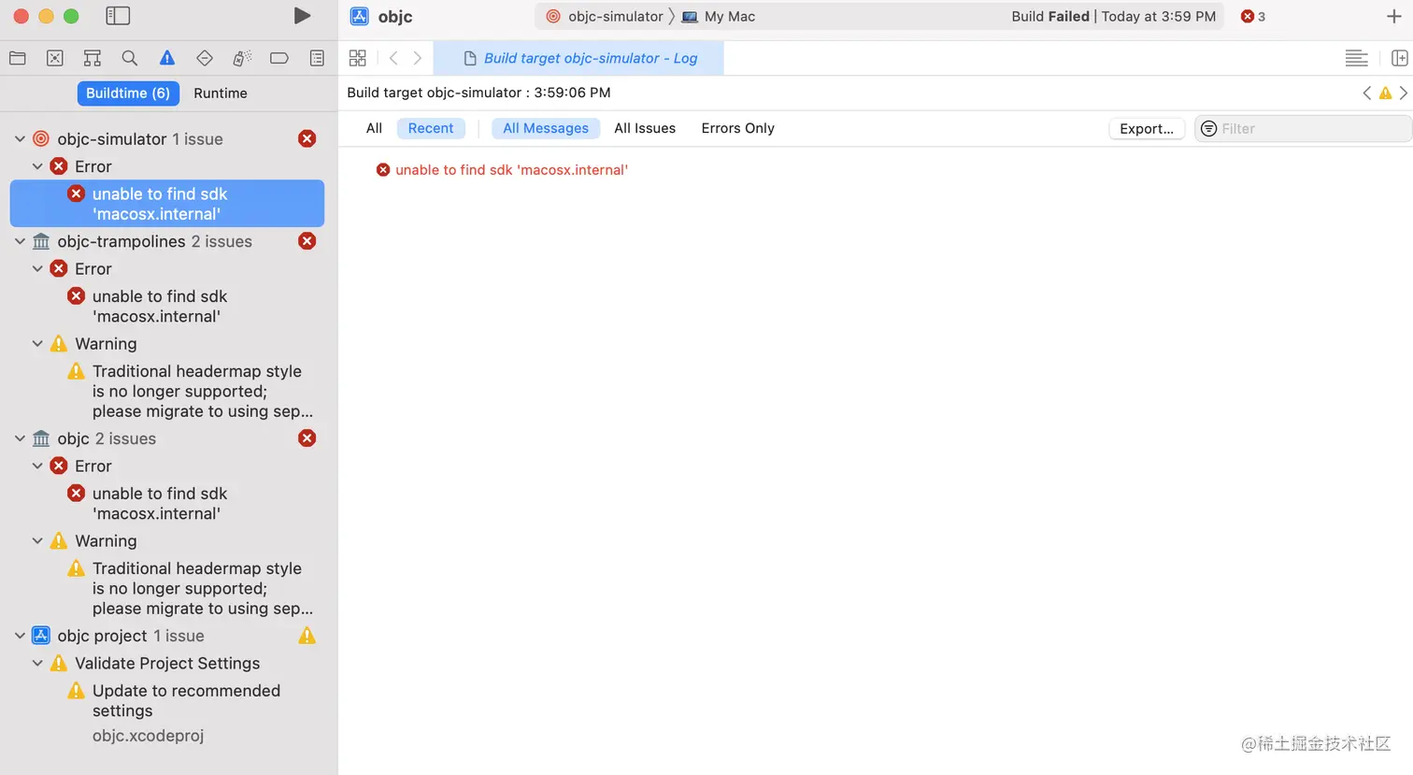The height and width of the screenshot is (775, 1413).
Task: Switch to the Buildtime (6) tab
Action: point(128,93)
